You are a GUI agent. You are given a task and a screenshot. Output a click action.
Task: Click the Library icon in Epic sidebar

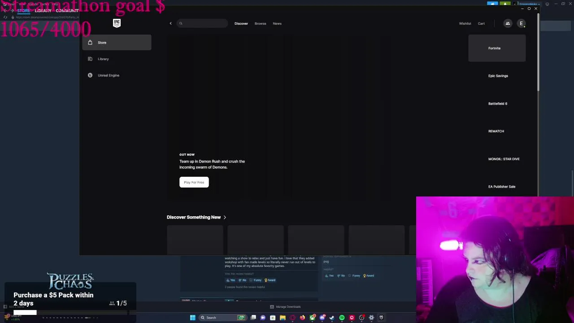coord(90,59)
